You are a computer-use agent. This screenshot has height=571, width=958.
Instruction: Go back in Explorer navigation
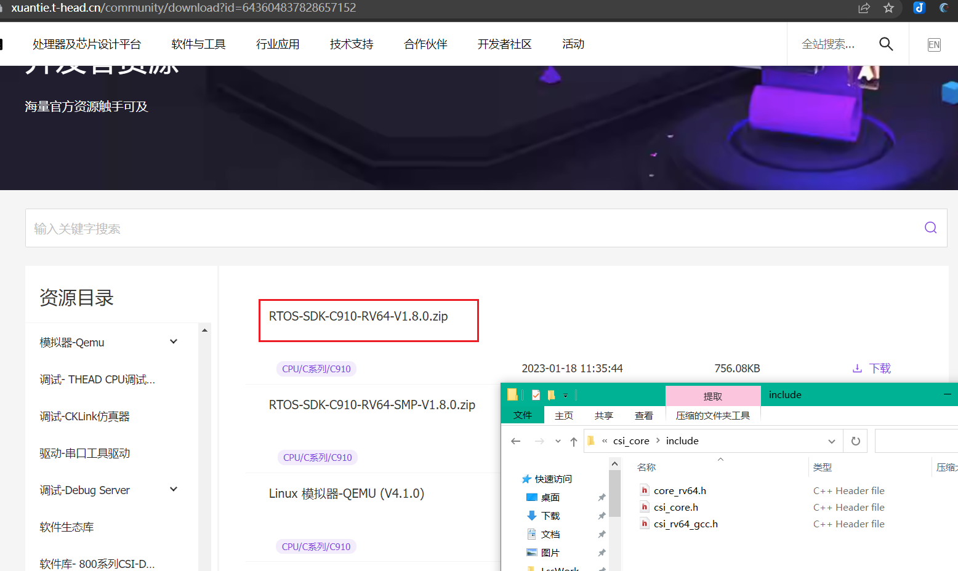[x=516, y=441]
